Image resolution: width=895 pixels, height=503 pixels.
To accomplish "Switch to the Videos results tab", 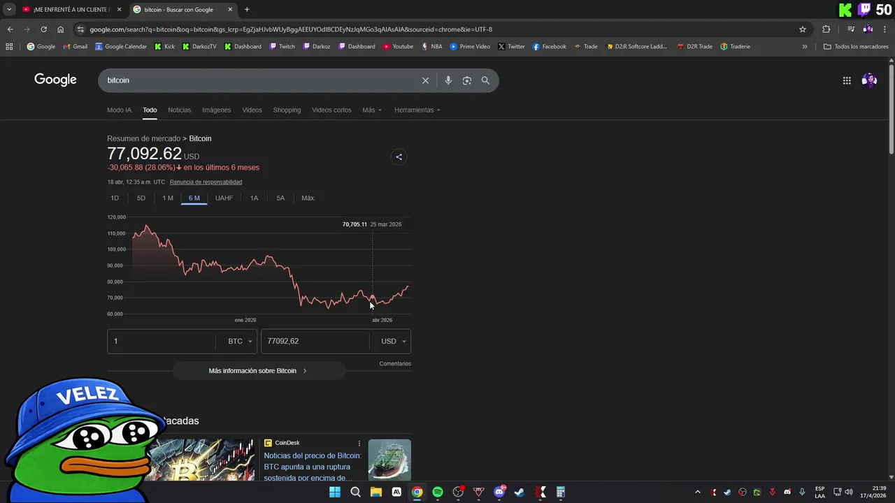I will [x=252, y=110].
